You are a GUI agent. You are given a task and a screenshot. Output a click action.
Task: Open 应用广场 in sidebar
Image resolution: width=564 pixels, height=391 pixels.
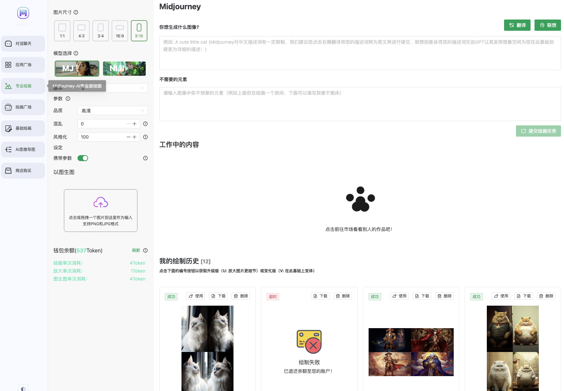[23, 65]
